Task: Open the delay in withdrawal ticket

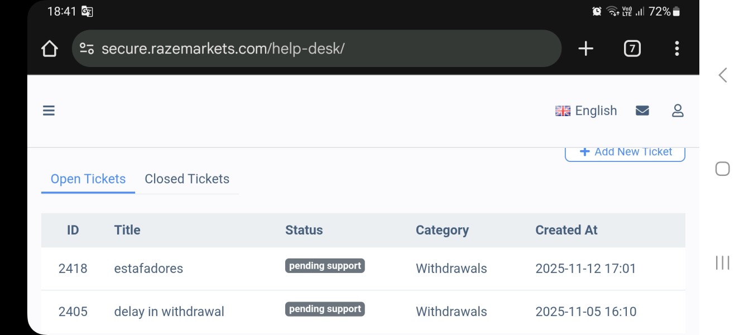Action: [169, 312]
